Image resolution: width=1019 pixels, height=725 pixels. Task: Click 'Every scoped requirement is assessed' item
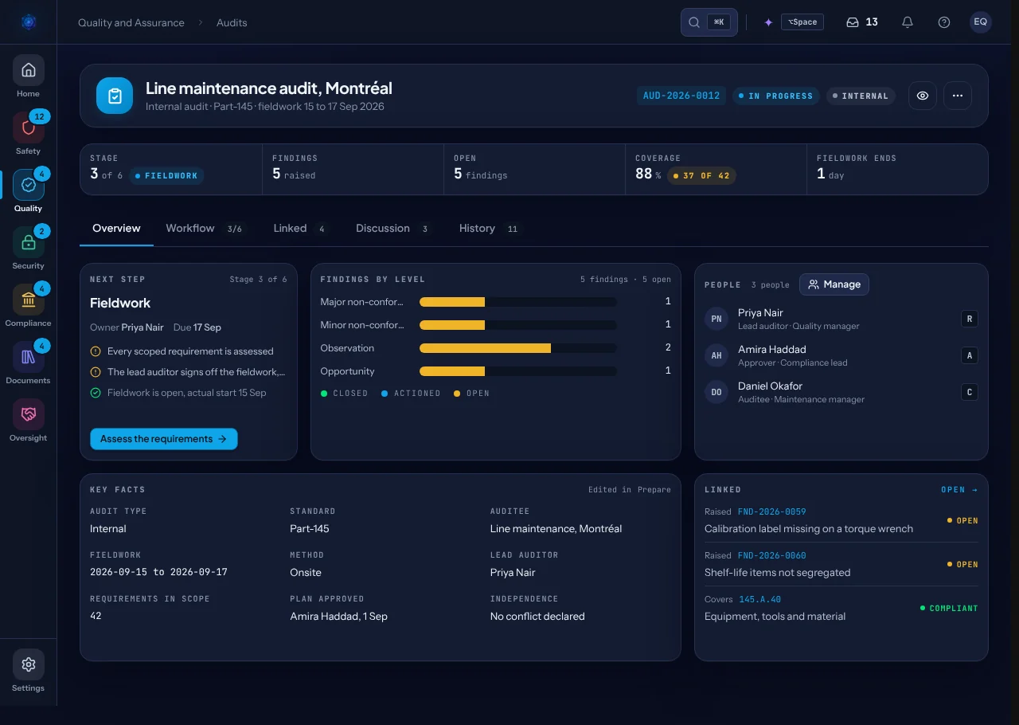(190, 351)
